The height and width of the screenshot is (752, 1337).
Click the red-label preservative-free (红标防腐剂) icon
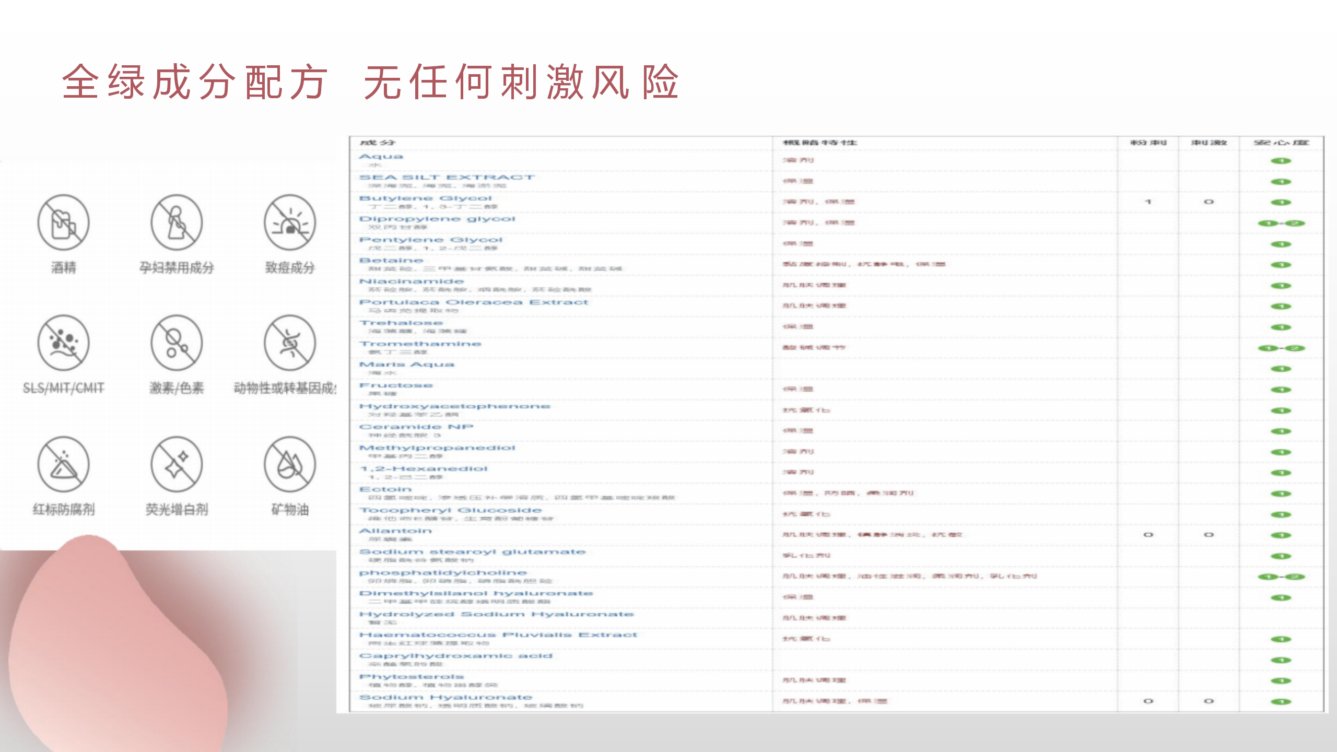64,464
